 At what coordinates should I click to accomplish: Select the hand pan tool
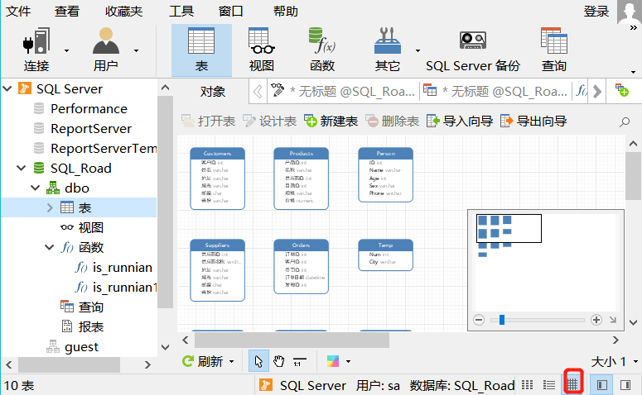(279, 361)
